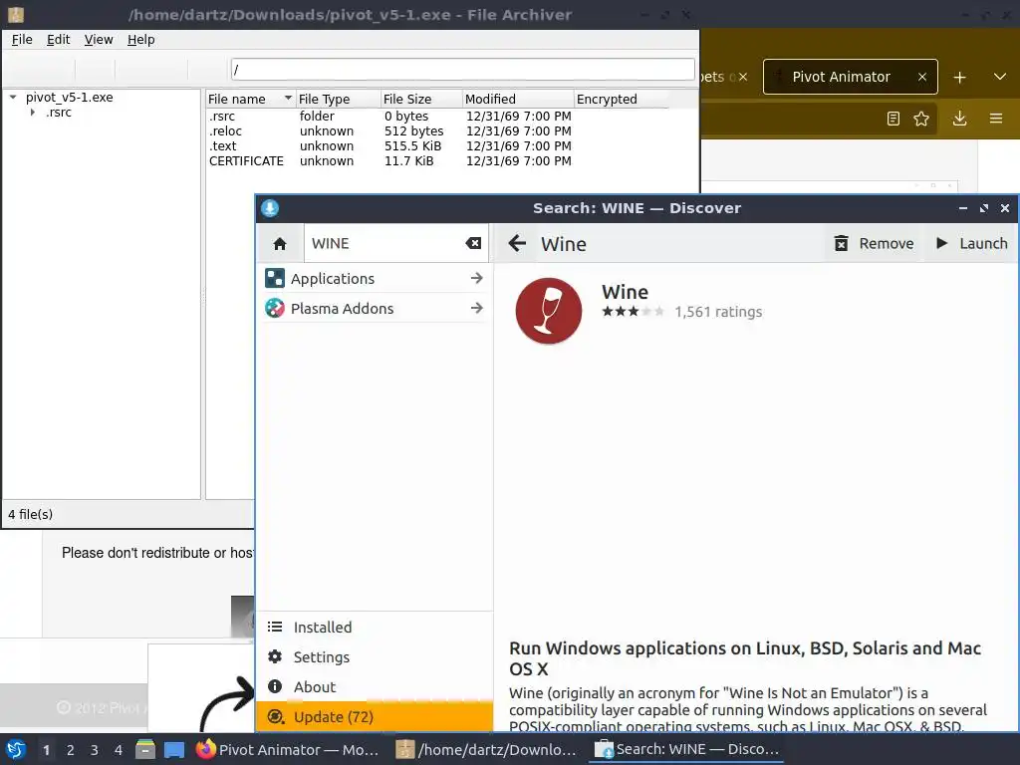Open taskbar file manager icon
1020x765 pixels.
tap(145, 750)
